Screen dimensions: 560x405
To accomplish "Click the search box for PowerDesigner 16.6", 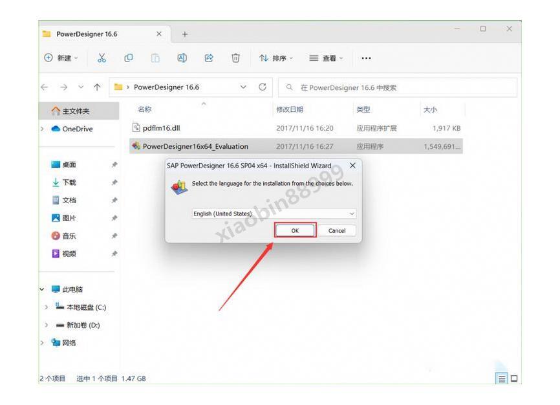I will 398,87.
